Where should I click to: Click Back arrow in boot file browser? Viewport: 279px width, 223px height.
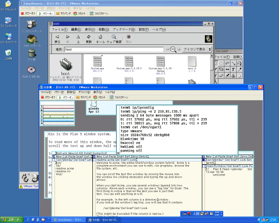57,37
